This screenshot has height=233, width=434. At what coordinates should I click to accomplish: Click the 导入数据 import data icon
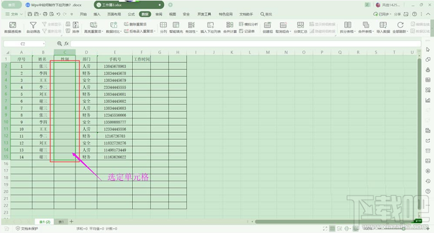pos(383,27)
